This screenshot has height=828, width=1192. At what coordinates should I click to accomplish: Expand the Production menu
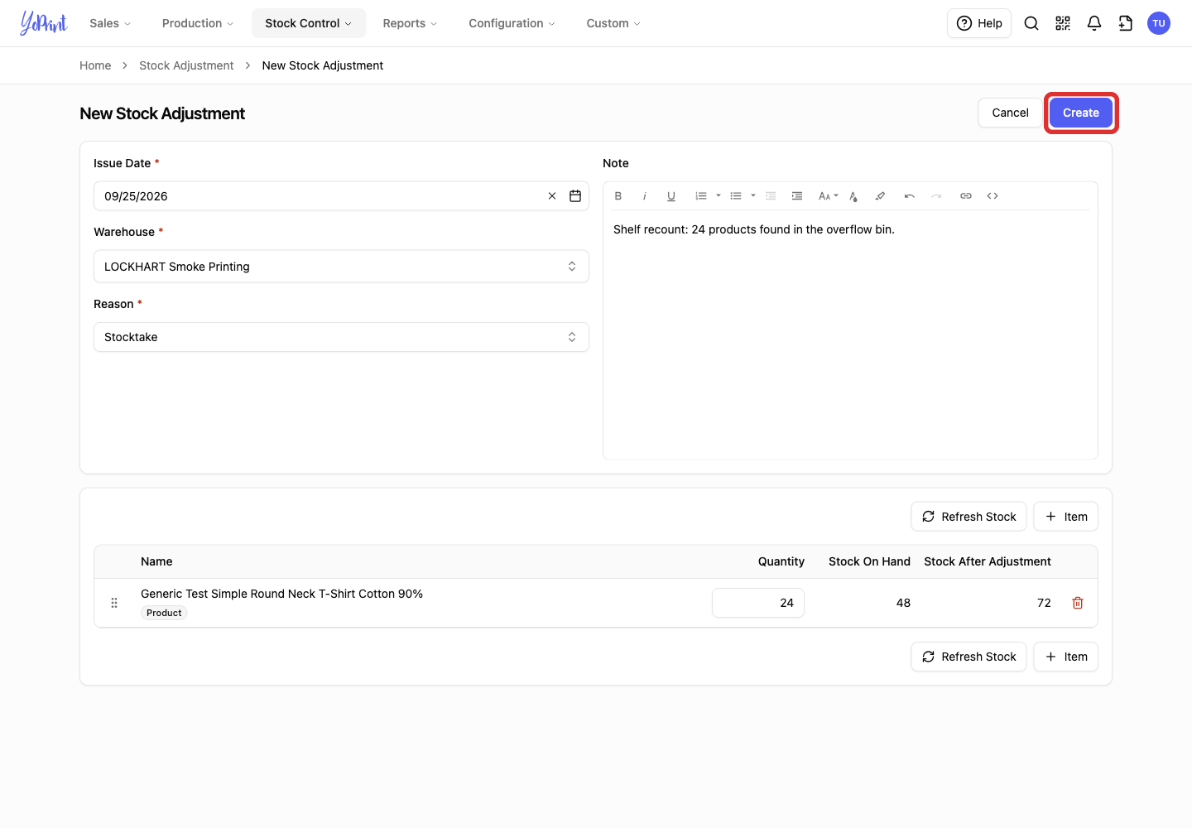[x=198, y=23]
